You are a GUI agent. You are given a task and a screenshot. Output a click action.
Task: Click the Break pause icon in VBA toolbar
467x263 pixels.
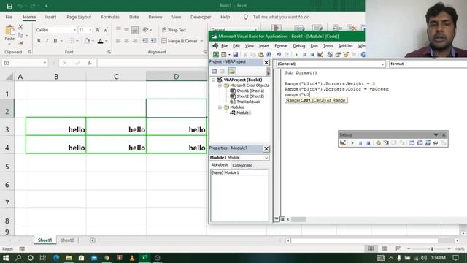coord(304,55)
